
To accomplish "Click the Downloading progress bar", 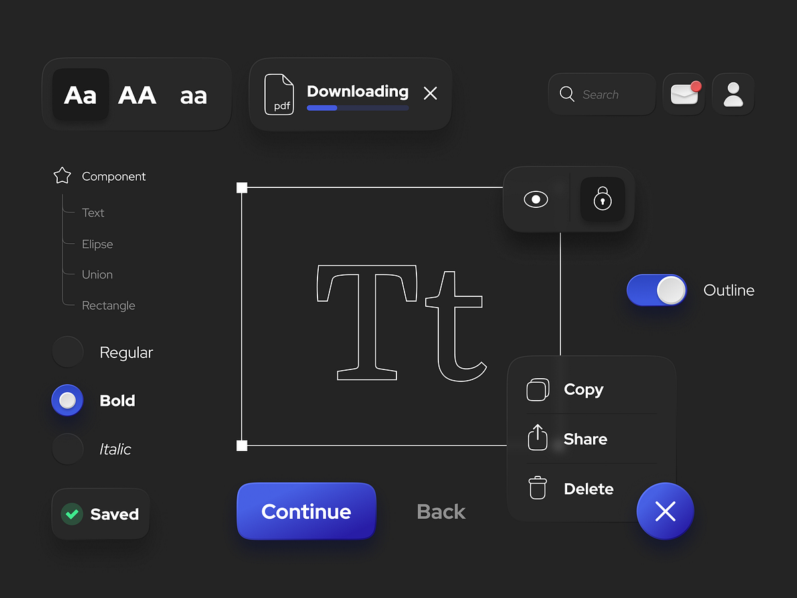I will 357,108.
